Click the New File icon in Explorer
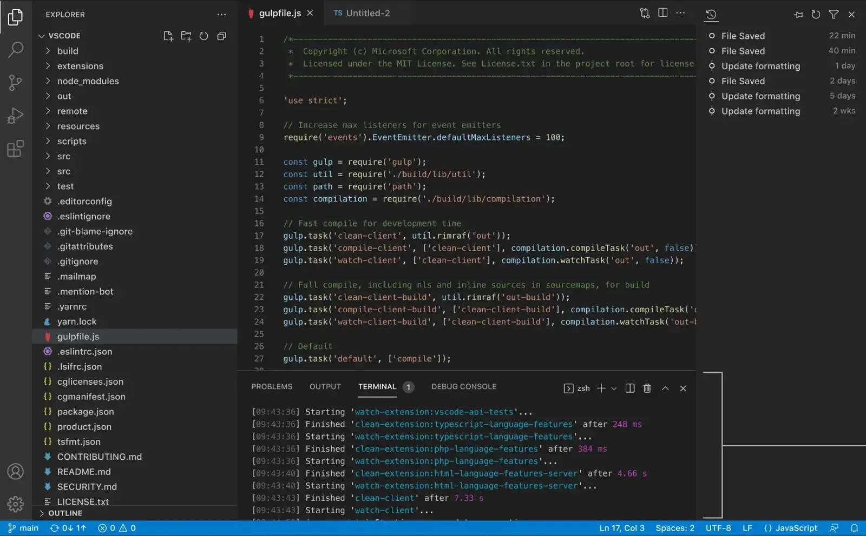This screenshot has width=866, height=536. 168,36
